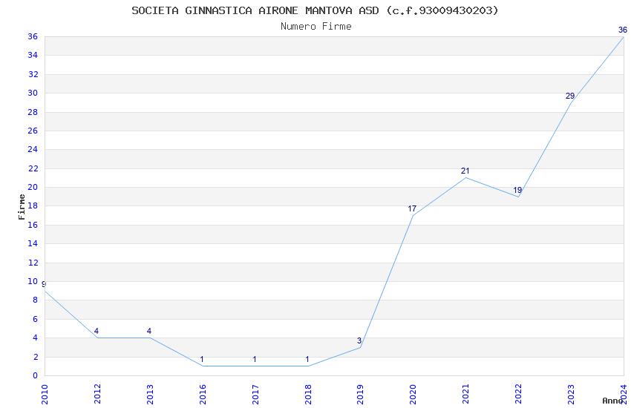This screenshot has height=408, width=631.
Task: Click x-axis year label 2012
Action: coord(97,395)
